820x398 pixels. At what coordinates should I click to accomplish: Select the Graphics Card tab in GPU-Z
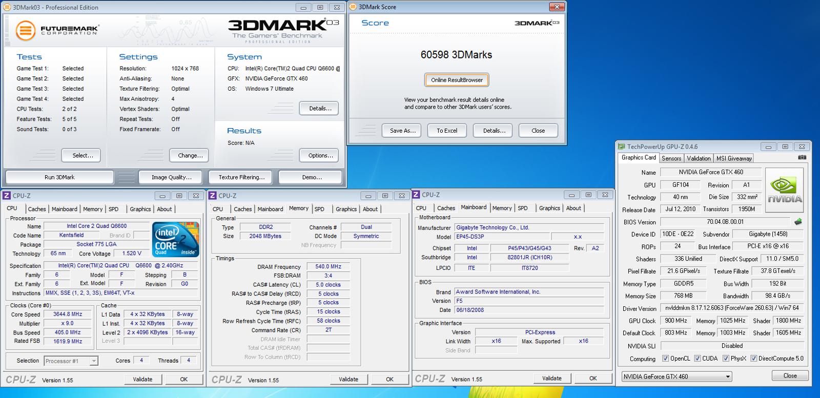(639, 158)
